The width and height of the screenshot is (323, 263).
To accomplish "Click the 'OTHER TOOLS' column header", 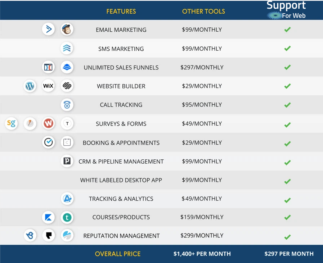I will click(203, 11).
